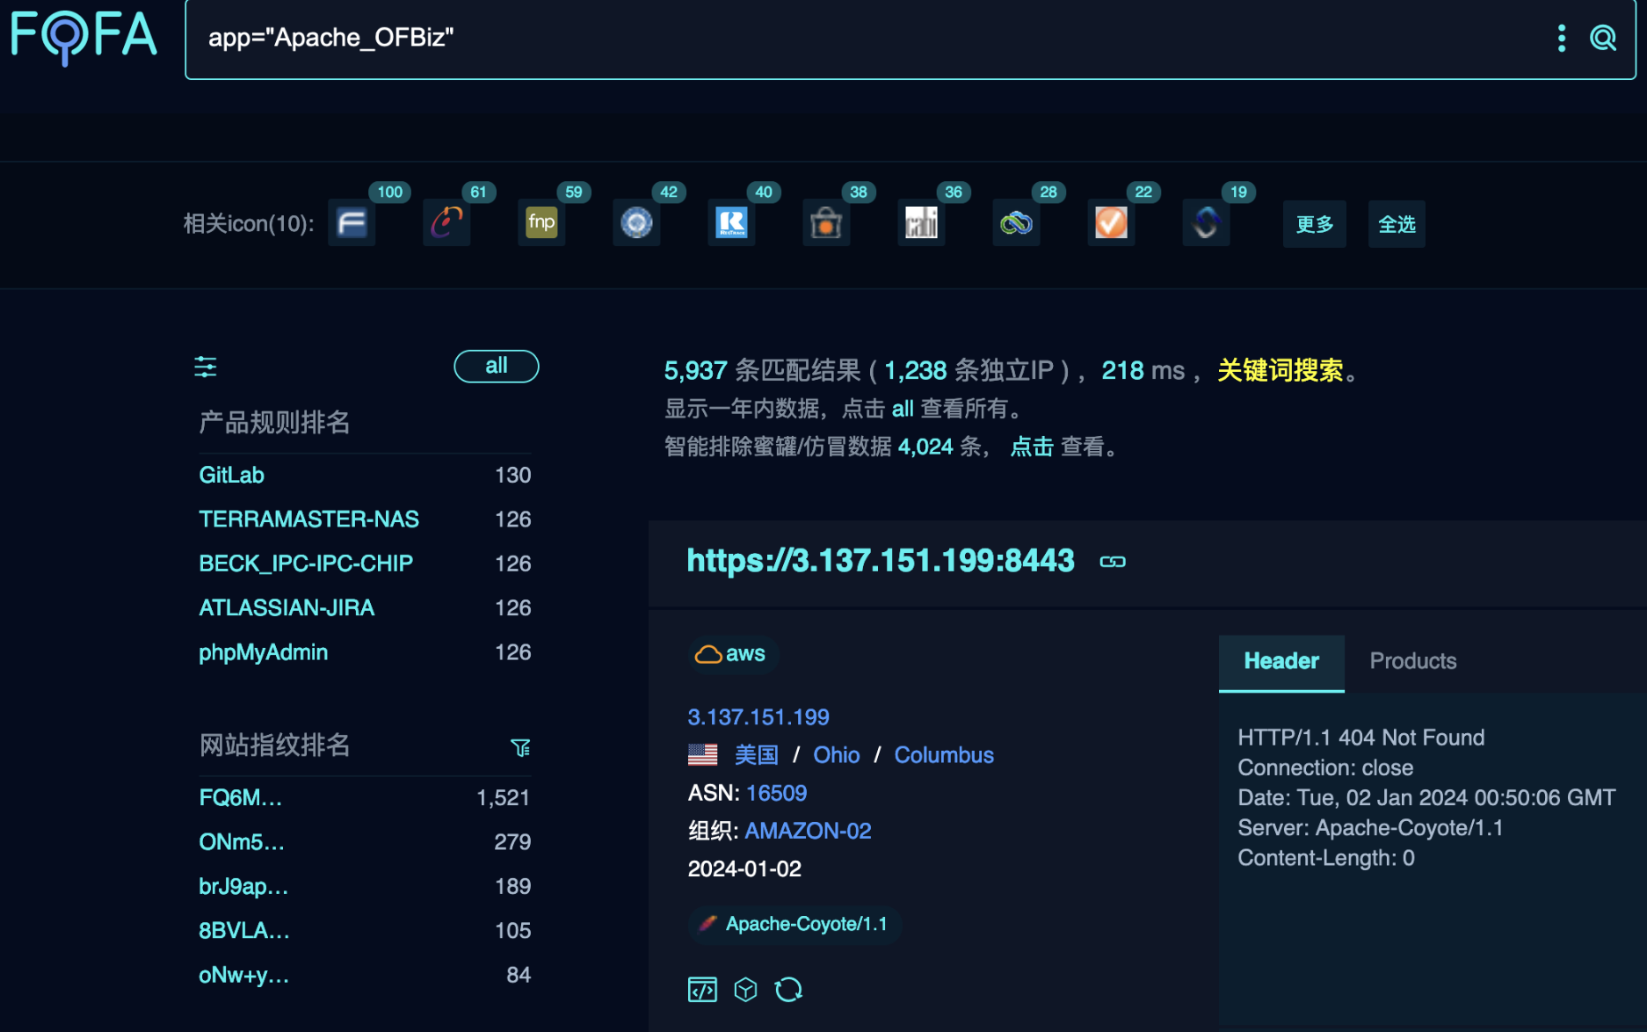Click the refresh icon on the result card
The width and height of the screenshot is (1647, 1032).
788,988
